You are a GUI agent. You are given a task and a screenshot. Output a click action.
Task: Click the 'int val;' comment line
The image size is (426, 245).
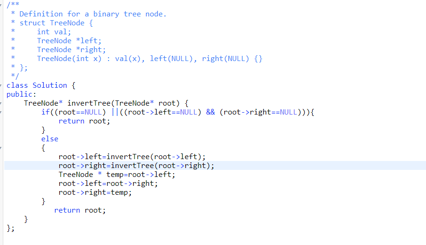(x=41, y=32)
